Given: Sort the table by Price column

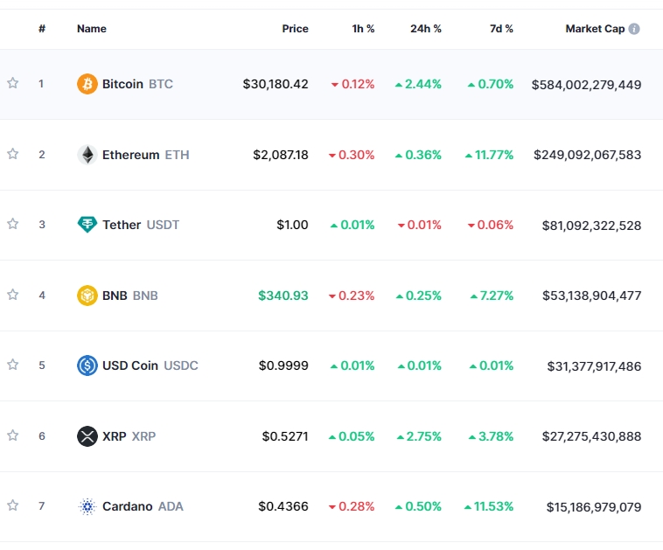Looking at the screenshot, I should [x=295, y=29].
